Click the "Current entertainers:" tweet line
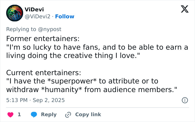The image size is (195, 122). tap(43, 73)
